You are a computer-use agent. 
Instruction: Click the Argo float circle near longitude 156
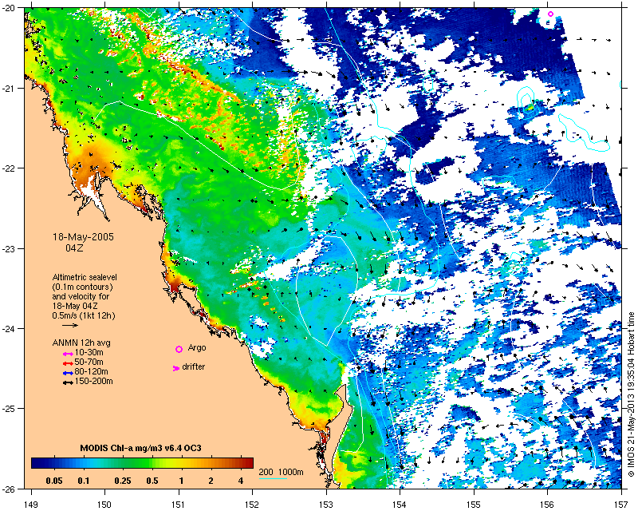(x=550, y=14)
